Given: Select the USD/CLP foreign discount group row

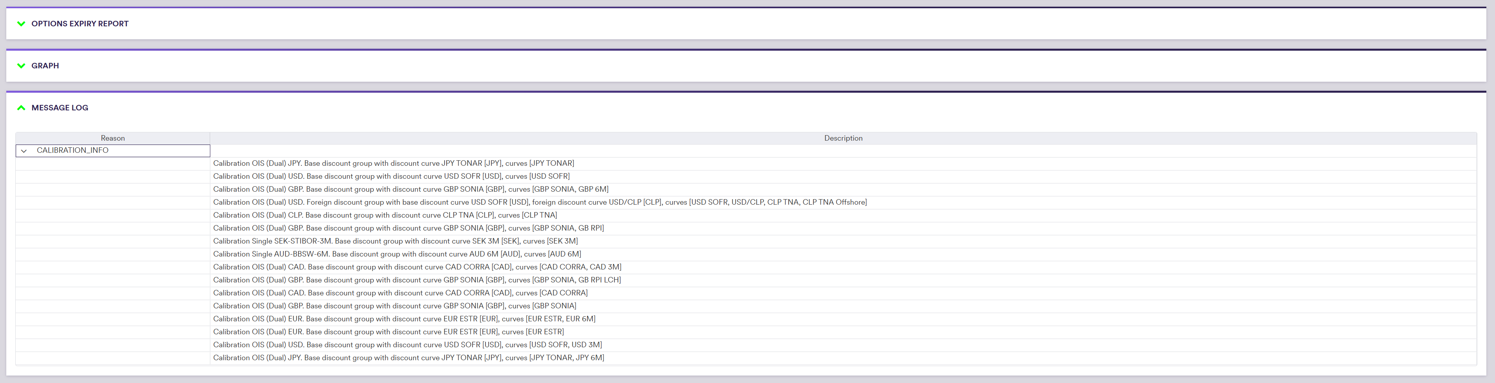Looking at the screenshot, I should pos(540,203).
